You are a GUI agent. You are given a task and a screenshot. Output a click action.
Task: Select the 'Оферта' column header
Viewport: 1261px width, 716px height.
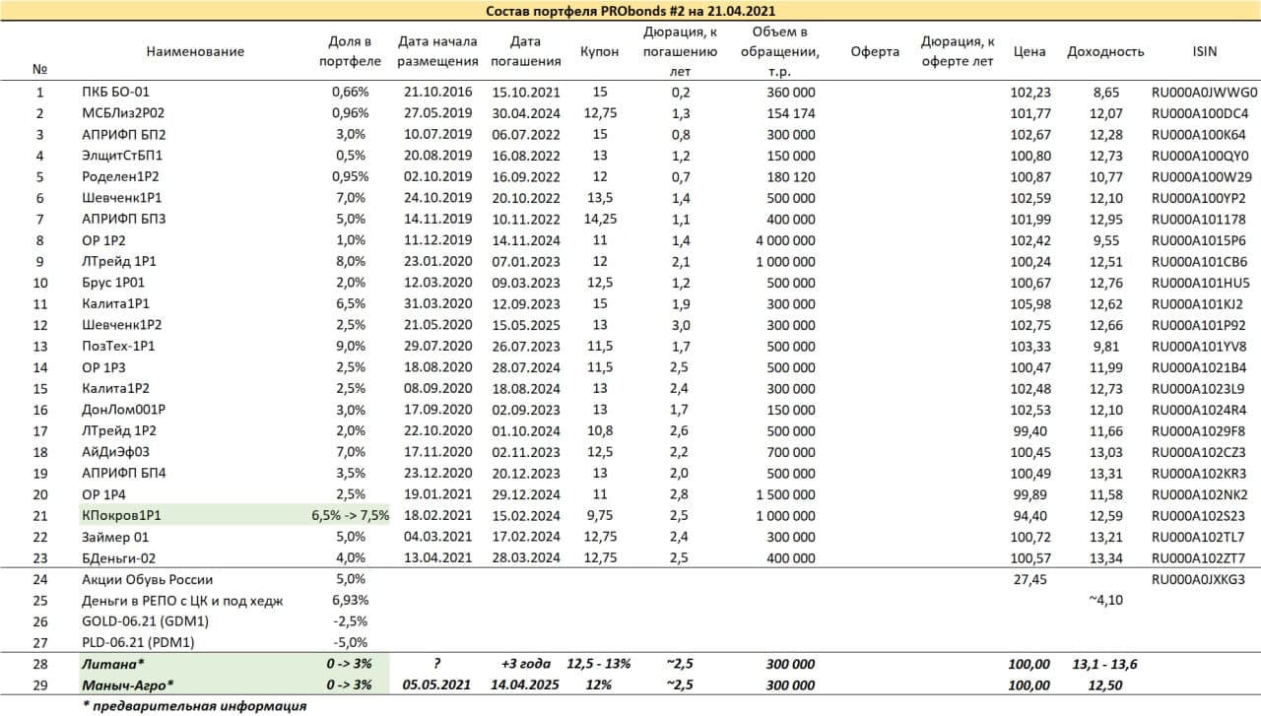[875, 51]
